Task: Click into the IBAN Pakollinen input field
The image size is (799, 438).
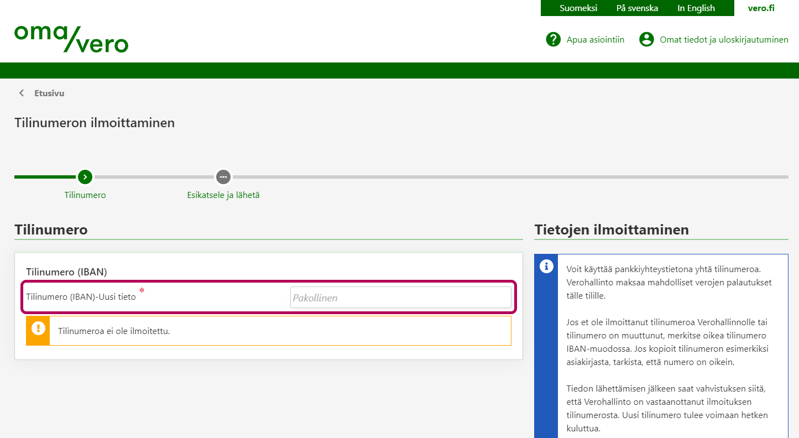Action: click(x=400, y=298)
